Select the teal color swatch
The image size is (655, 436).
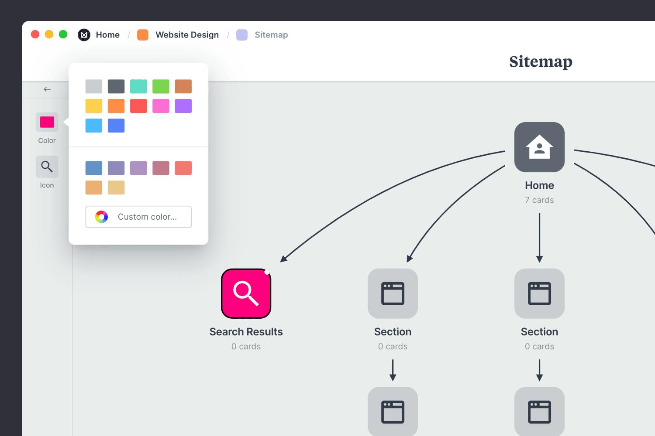[138, 86]
